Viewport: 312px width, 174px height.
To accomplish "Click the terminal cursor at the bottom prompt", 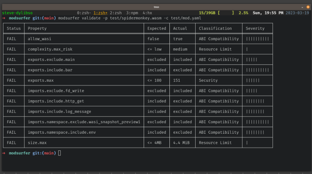I will coord(59,153).
